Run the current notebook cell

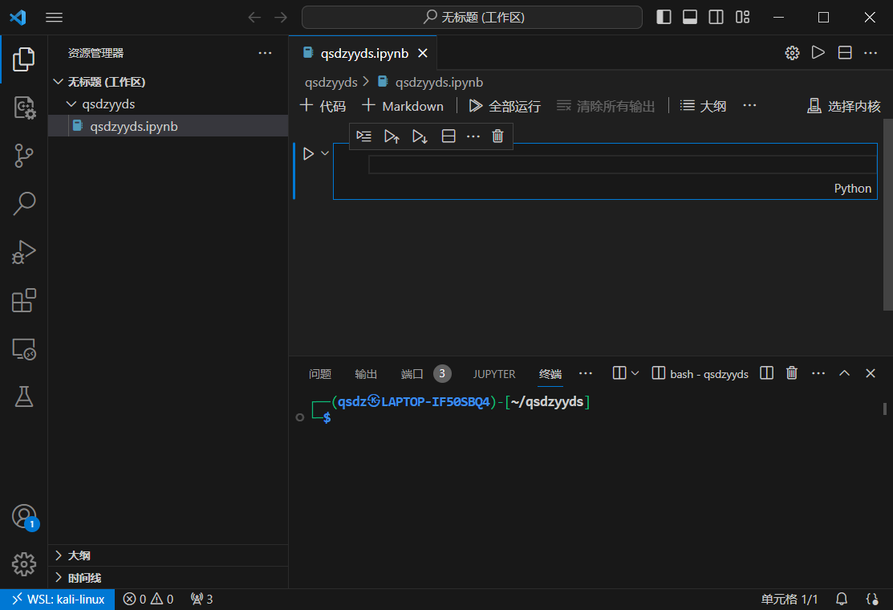308,153
